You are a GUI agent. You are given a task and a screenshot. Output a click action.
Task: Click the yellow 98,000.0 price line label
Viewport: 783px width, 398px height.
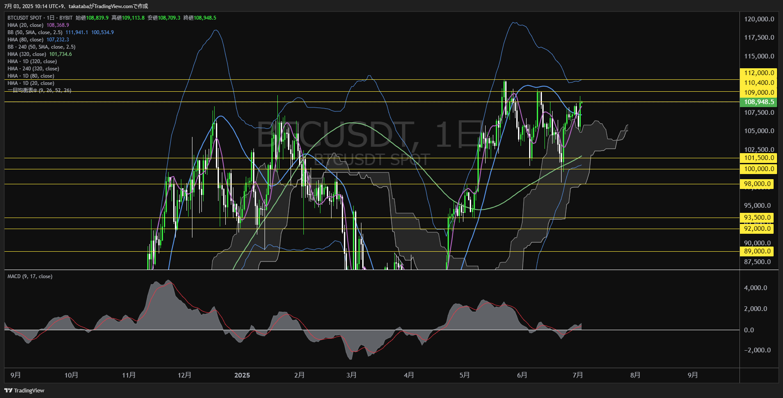(757, 184)
